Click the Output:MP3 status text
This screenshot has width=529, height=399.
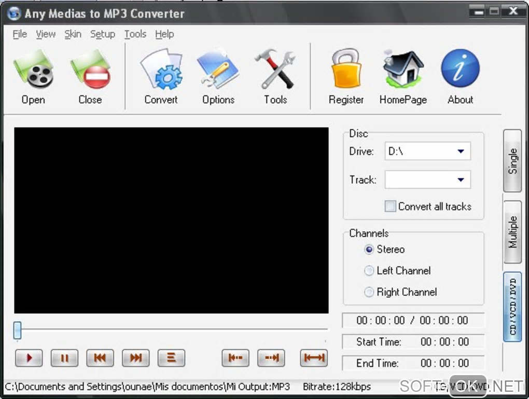pos(264,387)
